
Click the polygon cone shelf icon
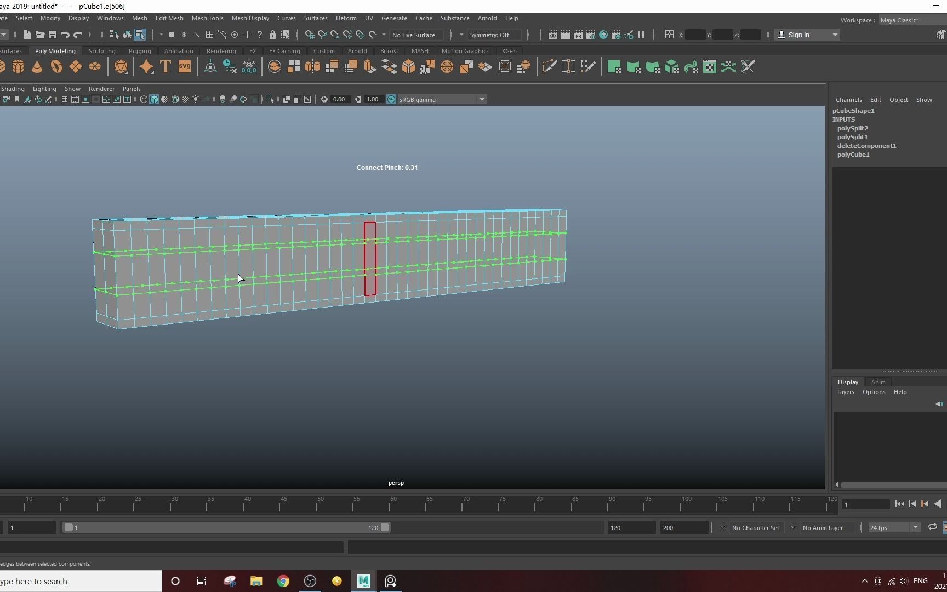(x=37, y=67)
